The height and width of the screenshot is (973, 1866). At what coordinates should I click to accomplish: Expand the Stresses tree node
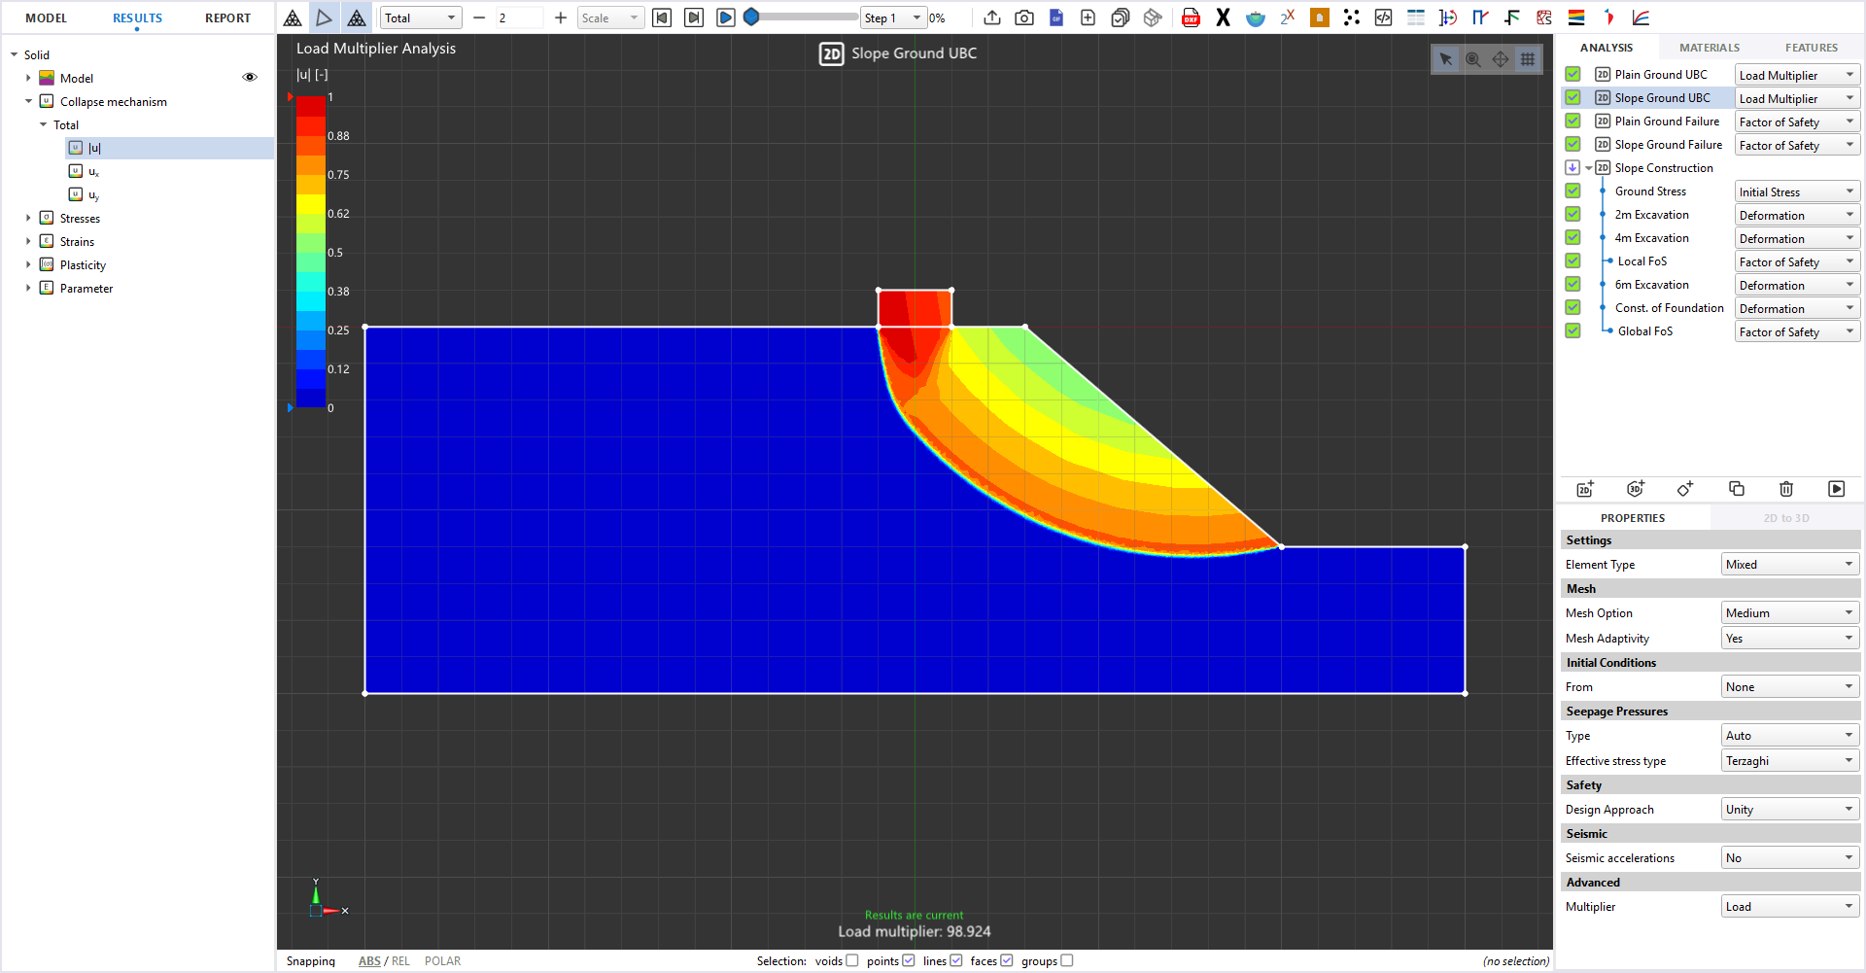28,218
